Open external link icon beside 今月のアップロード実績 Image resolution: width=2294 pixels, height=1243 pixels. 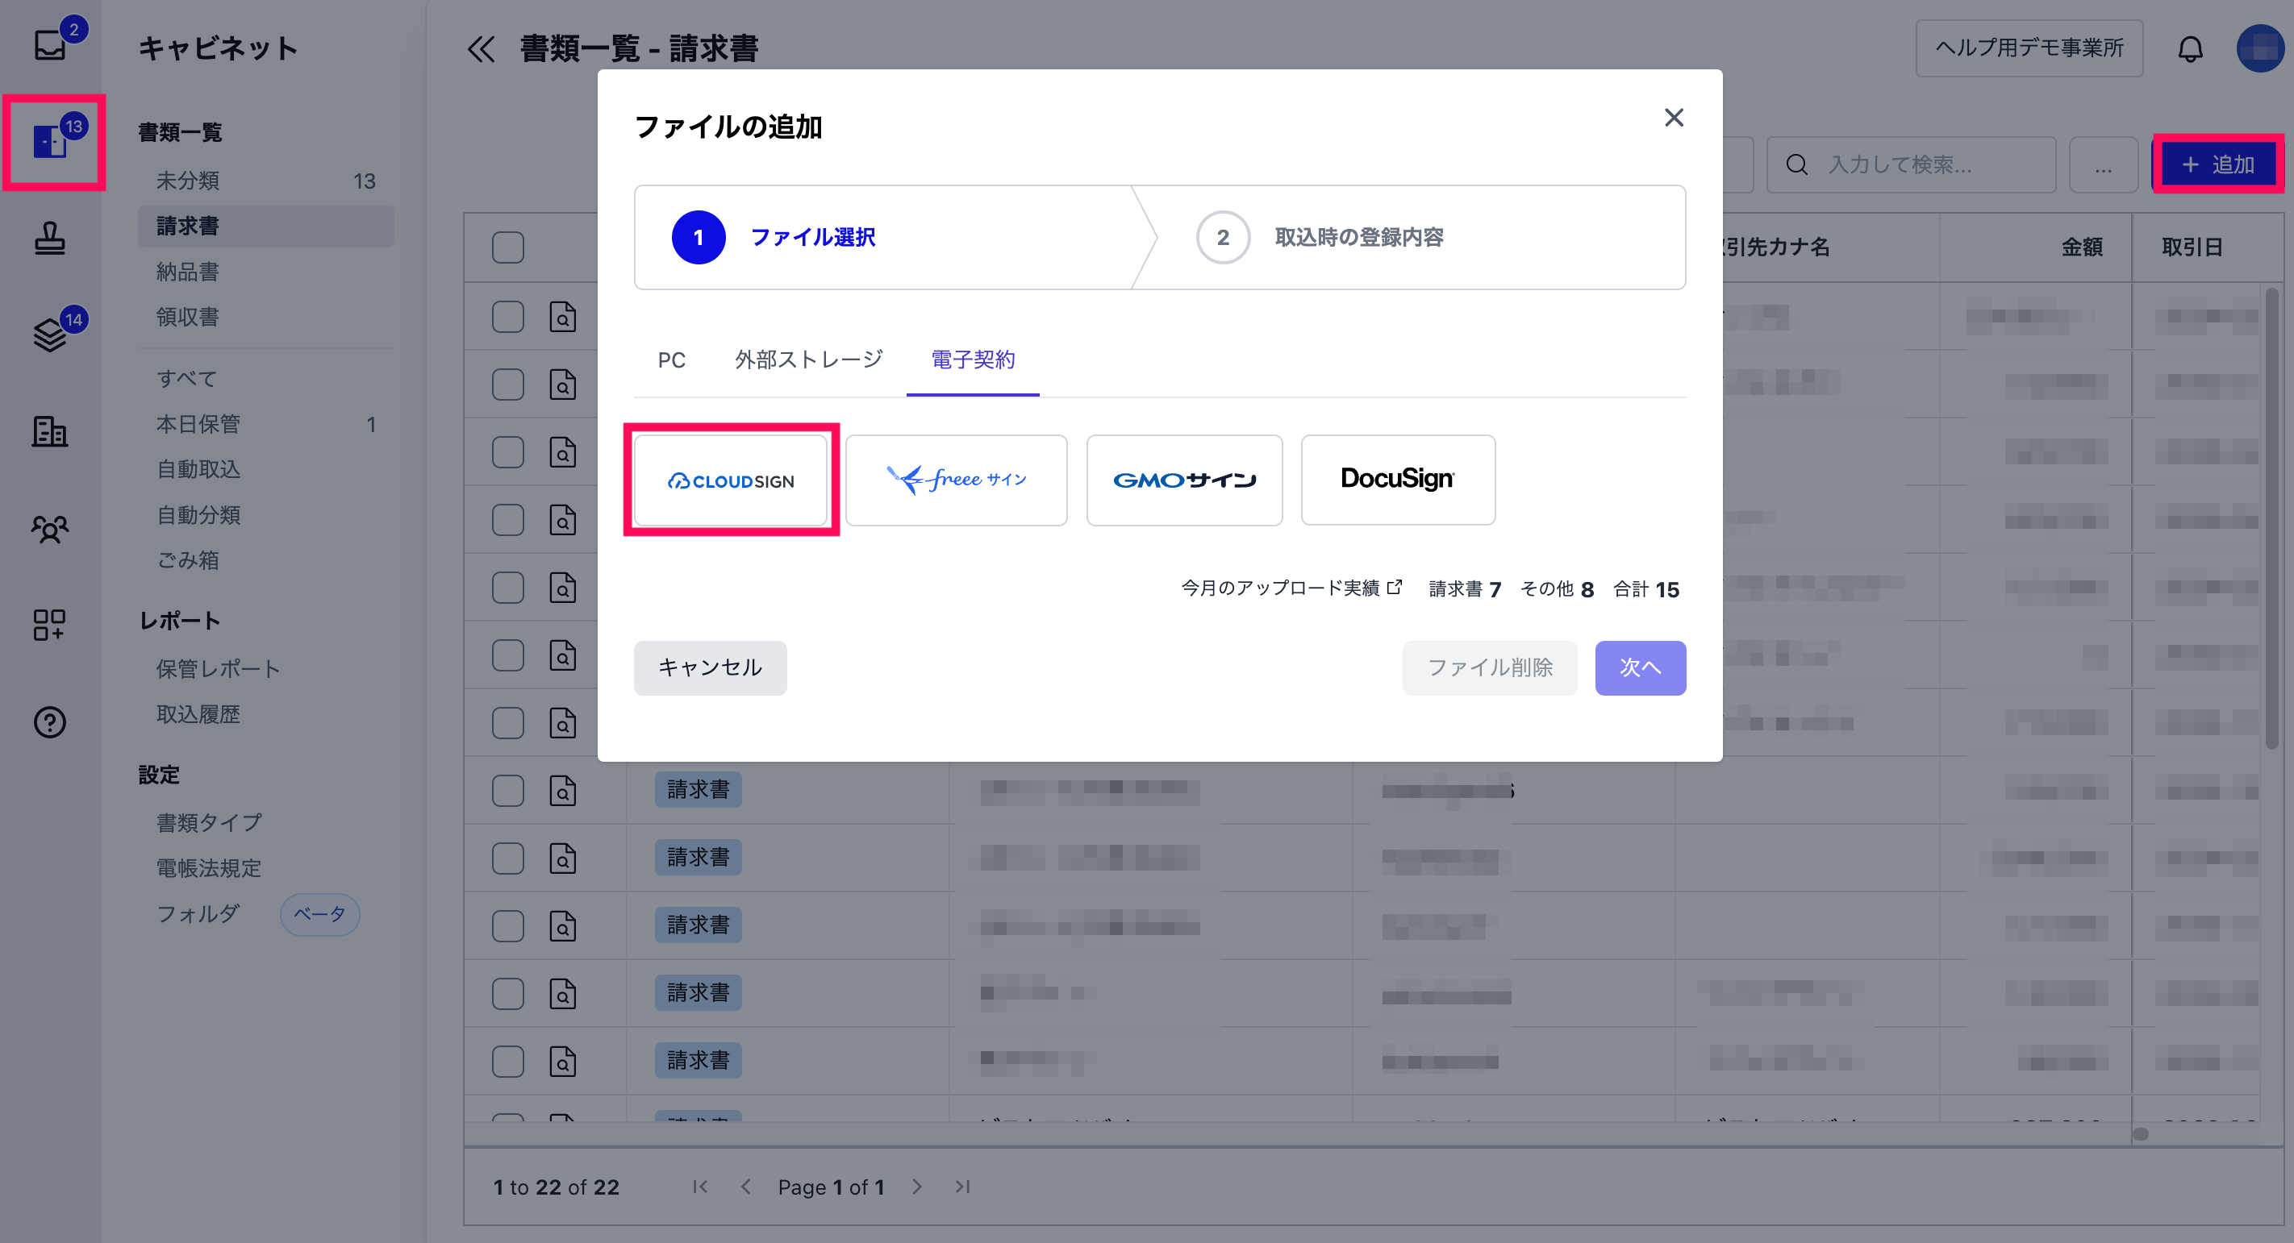coord(1395,588)
